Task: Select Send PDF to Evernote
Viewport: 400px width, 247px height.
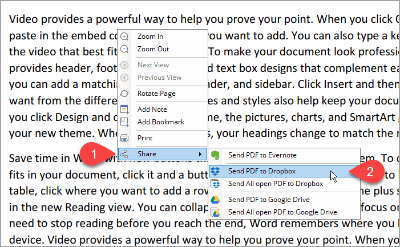Action: tap(284, 155)
